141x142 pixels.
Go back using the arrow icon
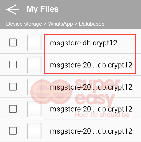(12, 10)
